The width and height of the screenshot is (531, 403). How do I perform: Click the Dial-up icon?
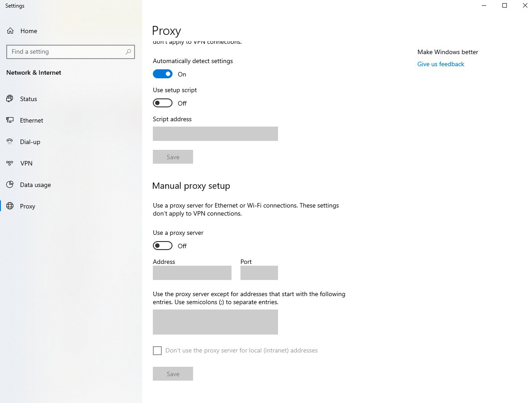click(x=10, y=142)
